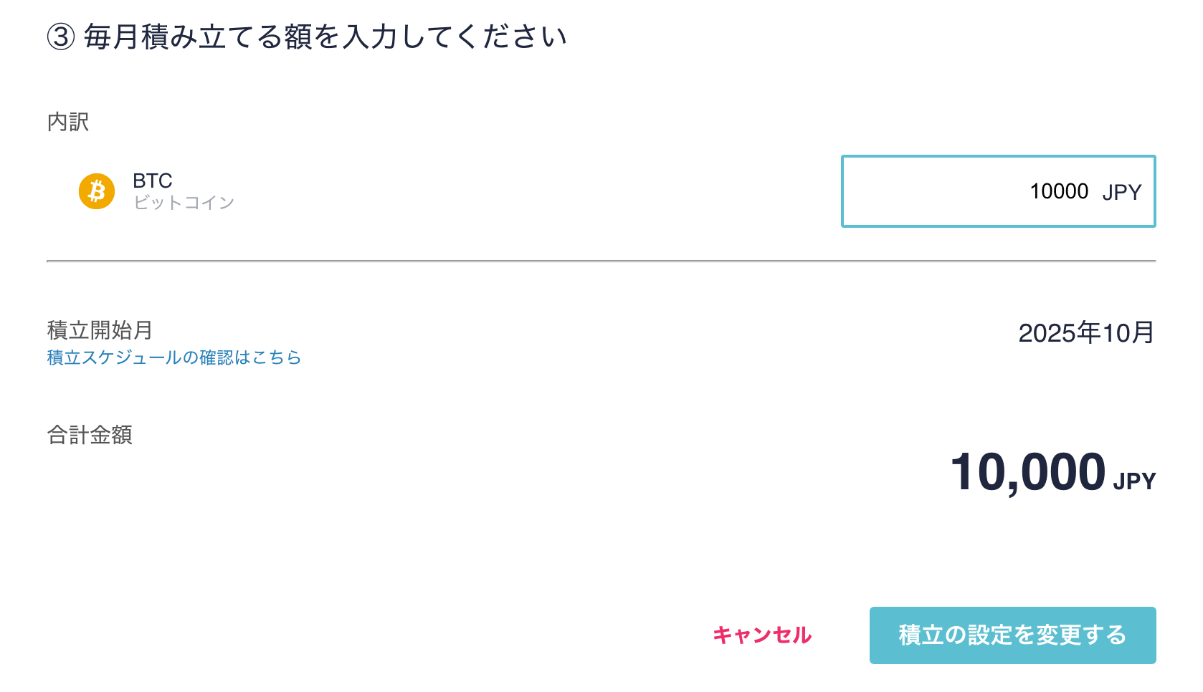Click the orange Bitcoin logo icon
The width and height of the screenshot is (1203, 692).
tap(97, 191)
